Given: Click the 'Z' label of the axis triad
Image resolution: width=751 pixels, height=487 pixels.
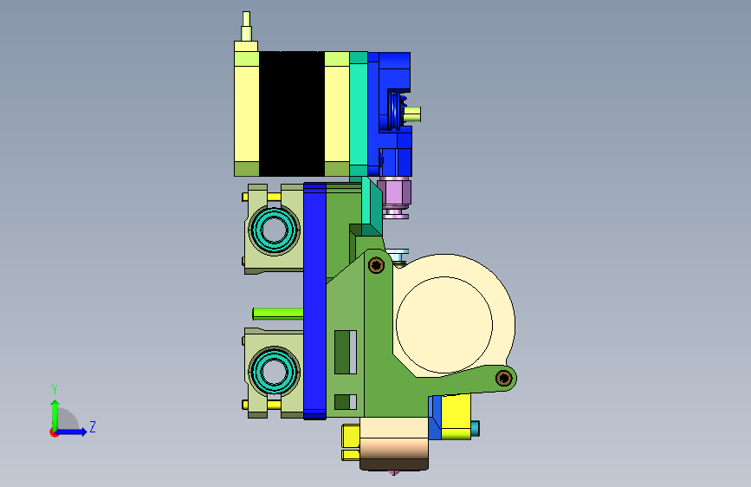Looking at the screenshot, I should coord(93,426).
